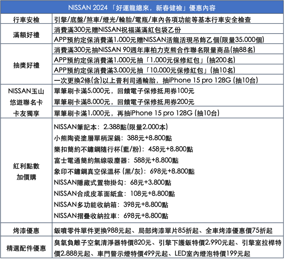Click the 'NISSAN隱藏式置物掛勾' item
The height and width of the screenshot is (262, 285).
tap(113, 183)
